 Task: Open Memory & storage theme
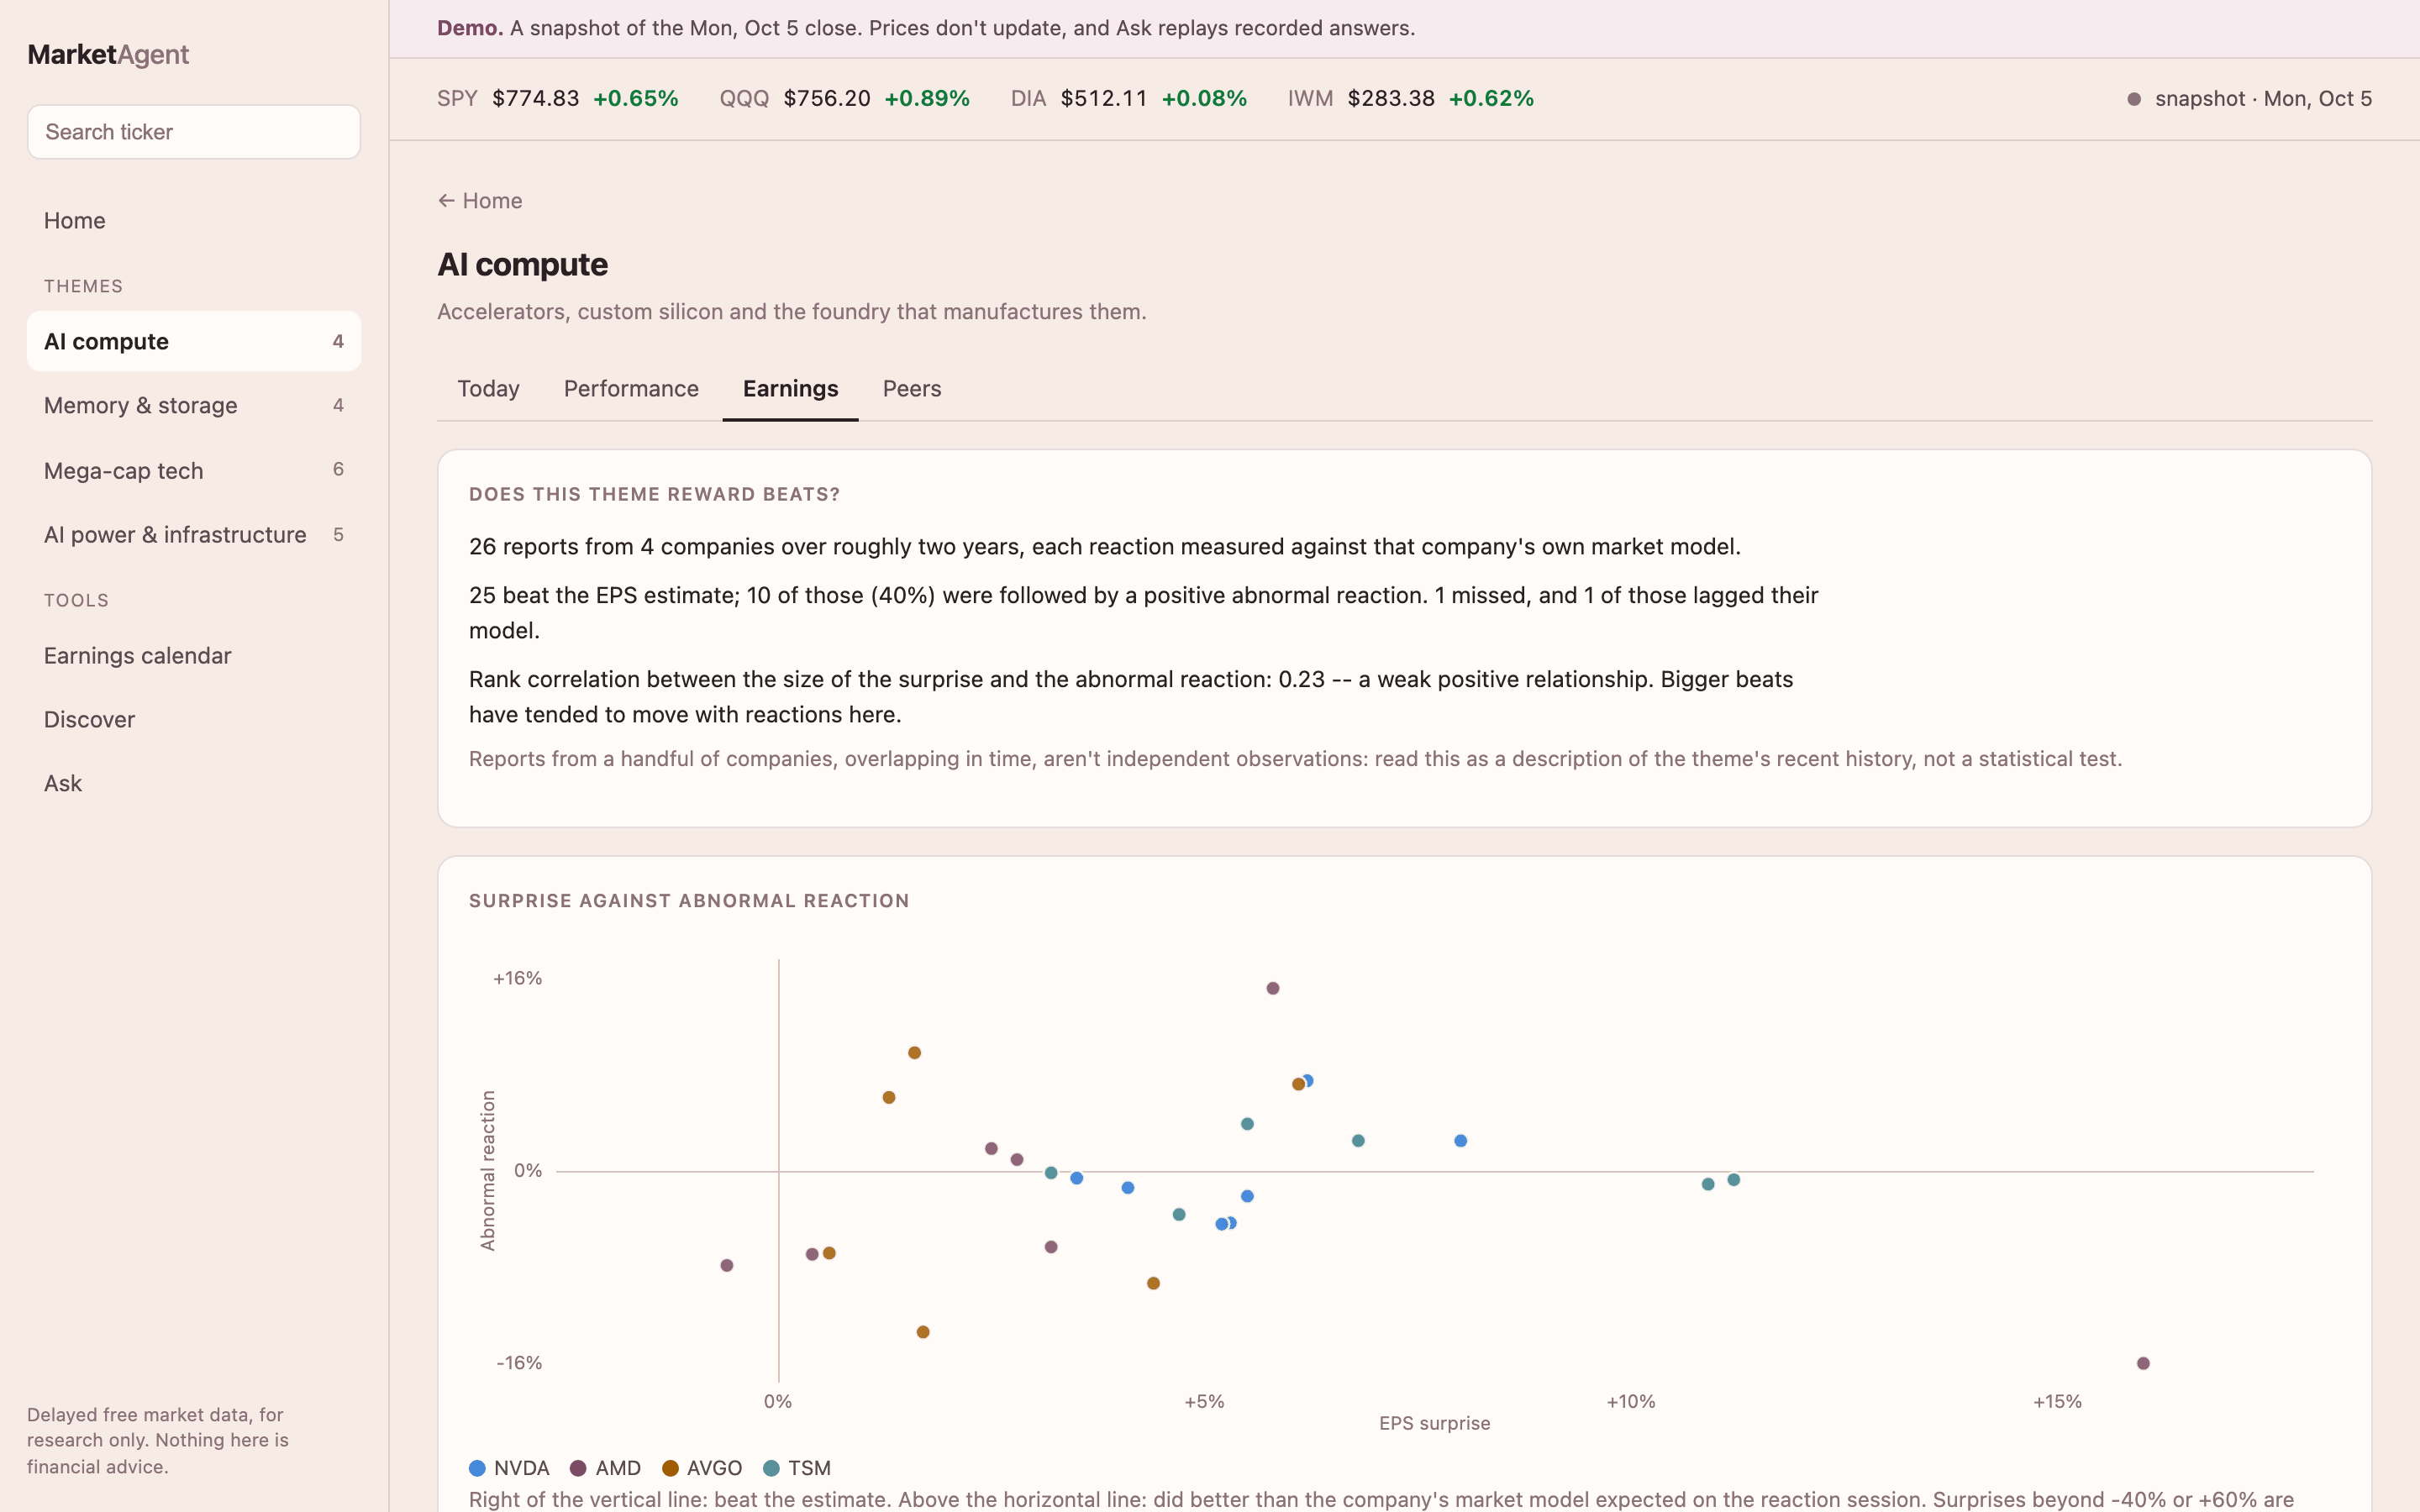[x=194, y=406]
